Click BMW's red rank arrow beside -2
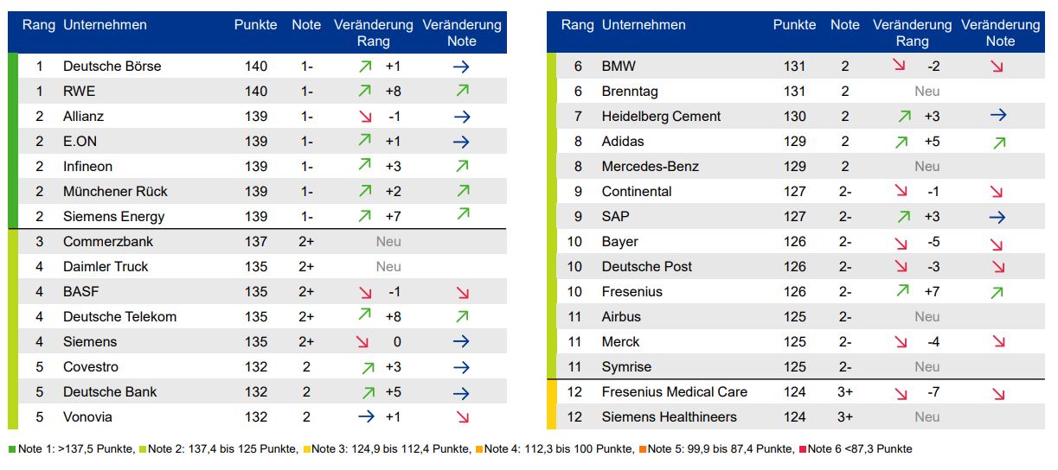Viewport: 1058px width, 470px height. 901,66
